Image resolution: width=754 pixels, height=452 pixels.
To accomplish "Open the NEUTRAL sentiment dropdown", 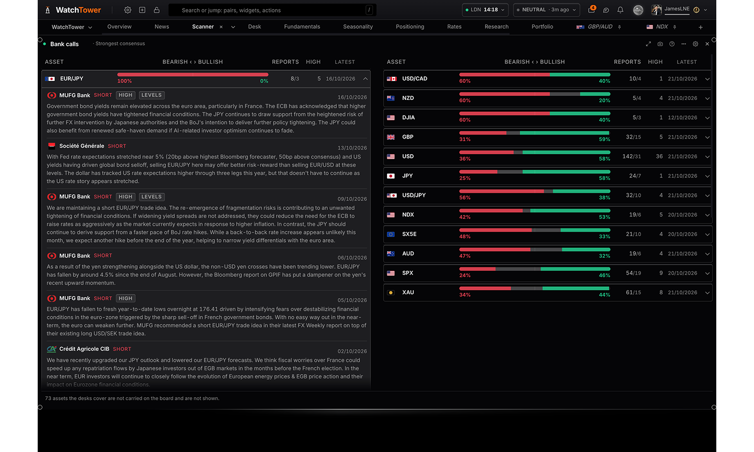I will pos(546,10).
